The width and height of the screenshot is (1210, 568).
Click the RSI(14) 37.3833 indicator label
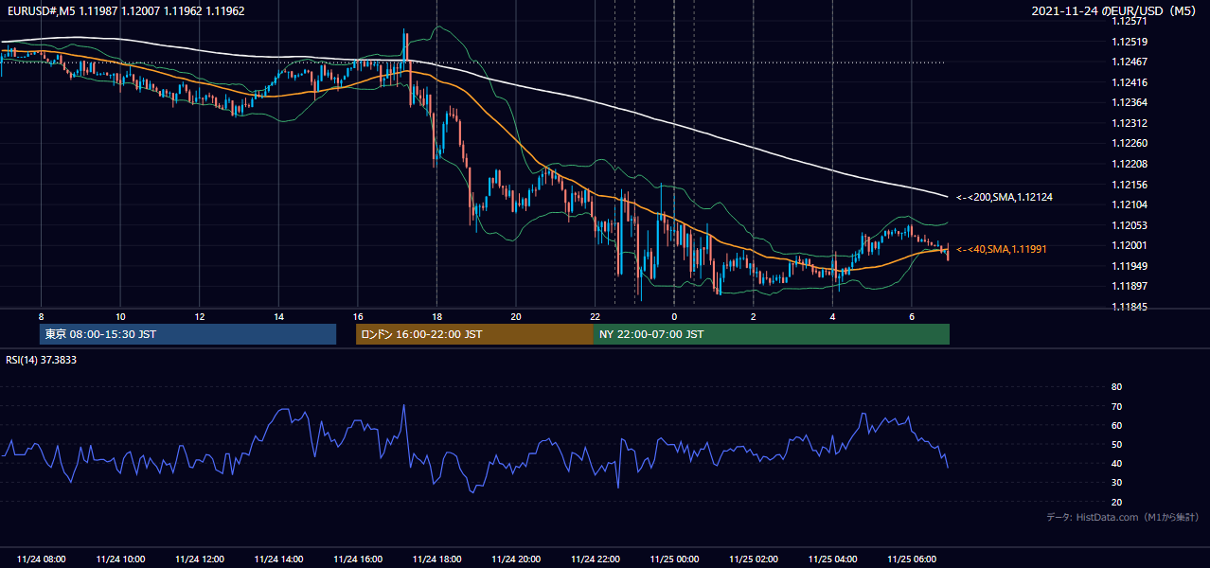click(41, 360)
